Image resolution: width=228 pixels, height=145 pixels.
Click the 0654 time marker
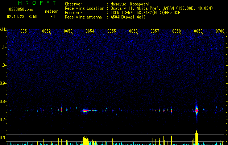[x=90, y=31]
